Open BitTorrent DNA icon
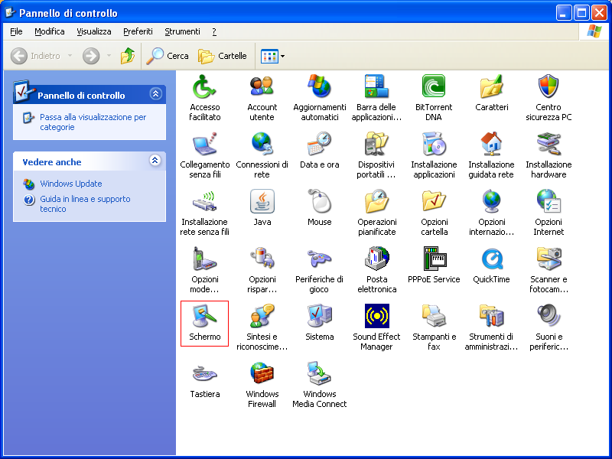 pyautogui.click(x=434, y=87)
